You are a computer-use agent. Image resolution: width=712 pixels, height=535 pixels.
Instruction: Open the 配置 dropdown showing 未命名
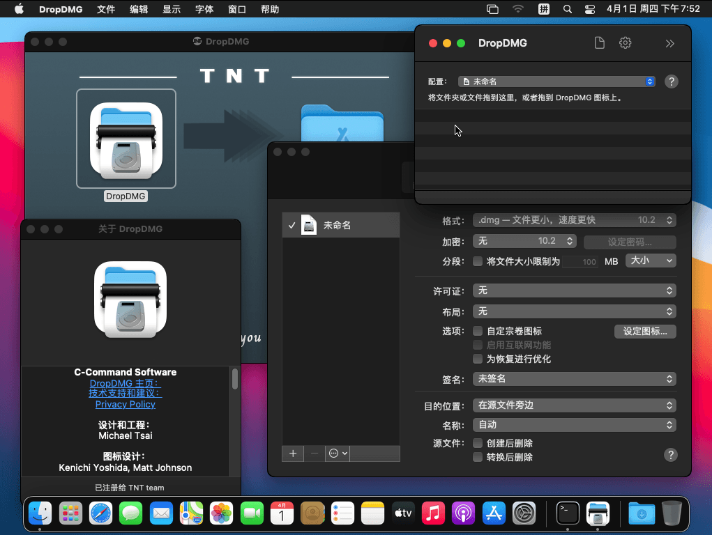click(556, 82)
